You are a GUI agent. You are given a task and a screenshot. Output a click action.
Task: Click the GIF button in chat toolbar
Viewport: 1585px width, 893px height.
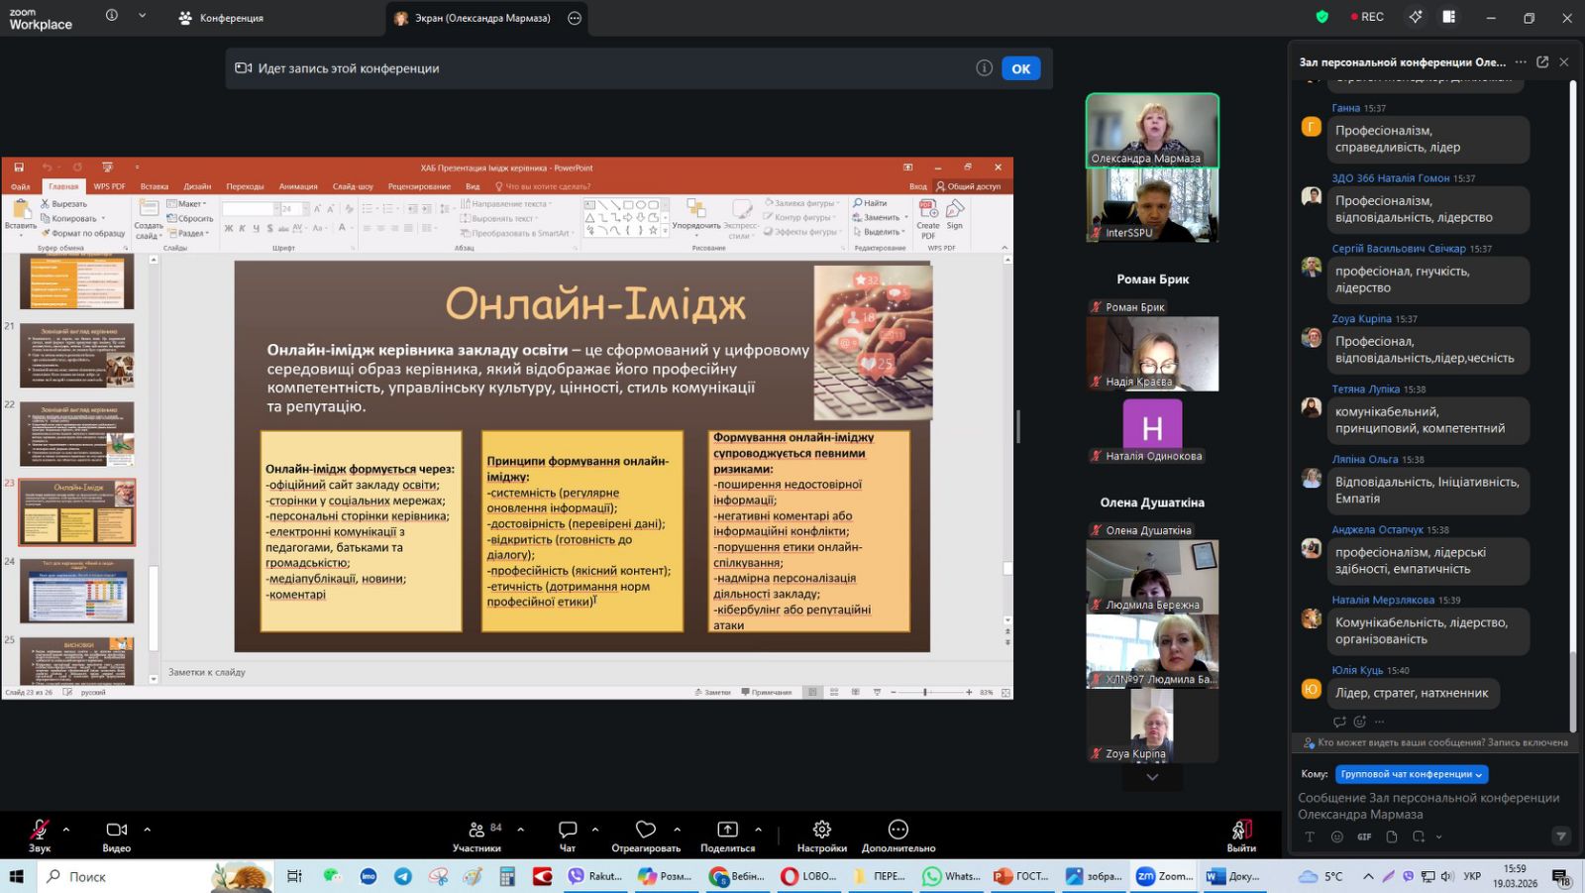[x=1364, y=837]
